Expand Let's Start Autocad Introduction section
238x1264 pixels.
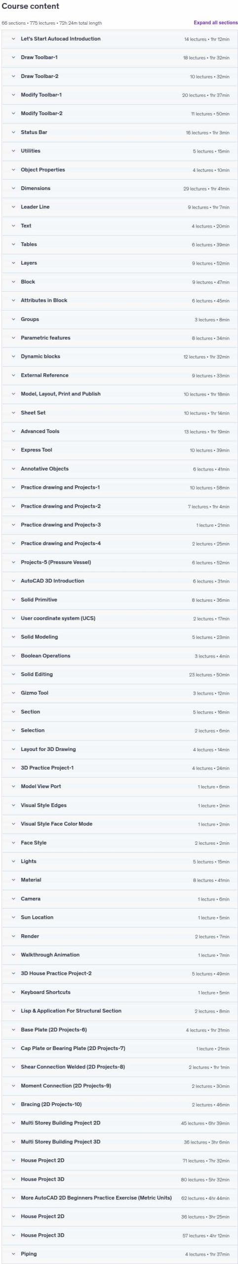point(119,39)
